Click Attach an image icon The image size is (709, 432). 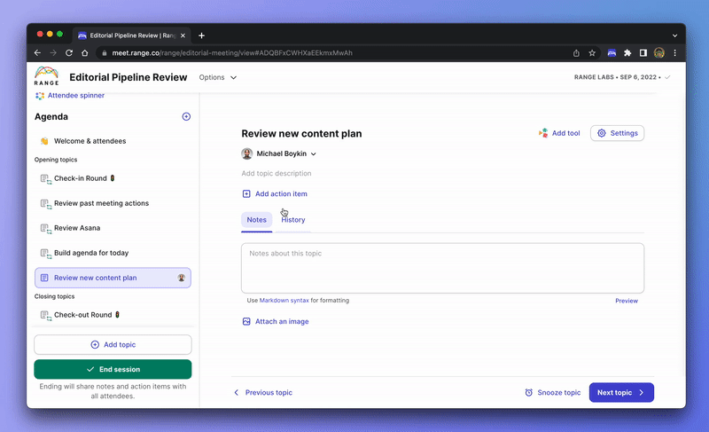246,322
